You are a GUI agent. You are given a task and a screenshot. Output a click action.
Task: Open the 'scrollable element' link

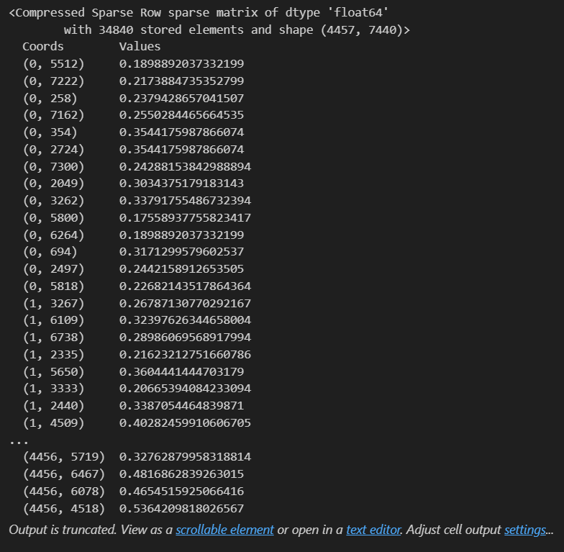click(x=224, y=530)
